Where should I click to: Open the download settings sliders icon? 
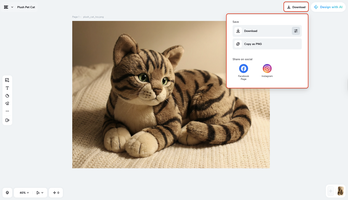pos(296,31)
